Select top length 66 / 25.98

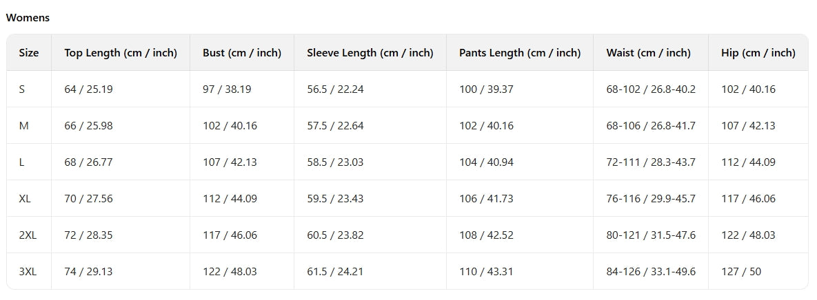coord(88,126)
